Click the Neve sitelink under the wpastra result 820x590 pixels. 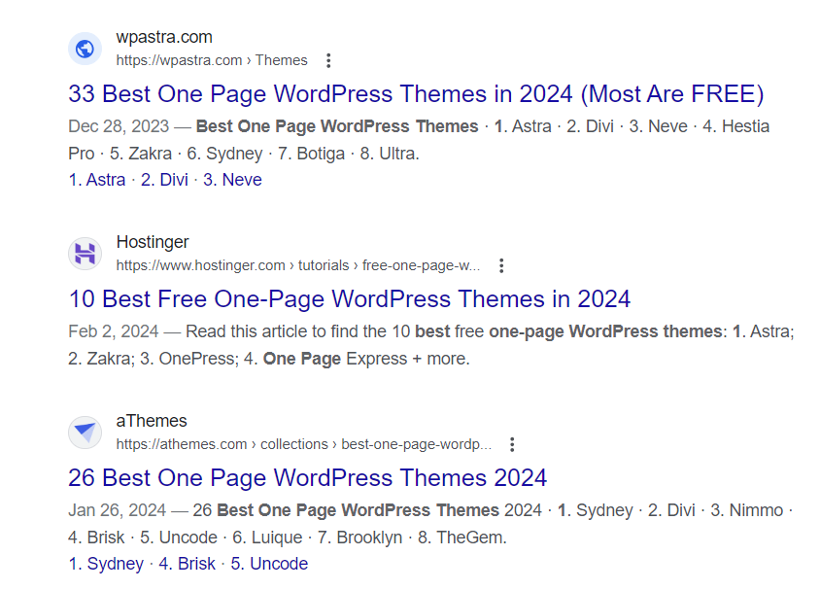pyautogui.click(x=232, y=179)
